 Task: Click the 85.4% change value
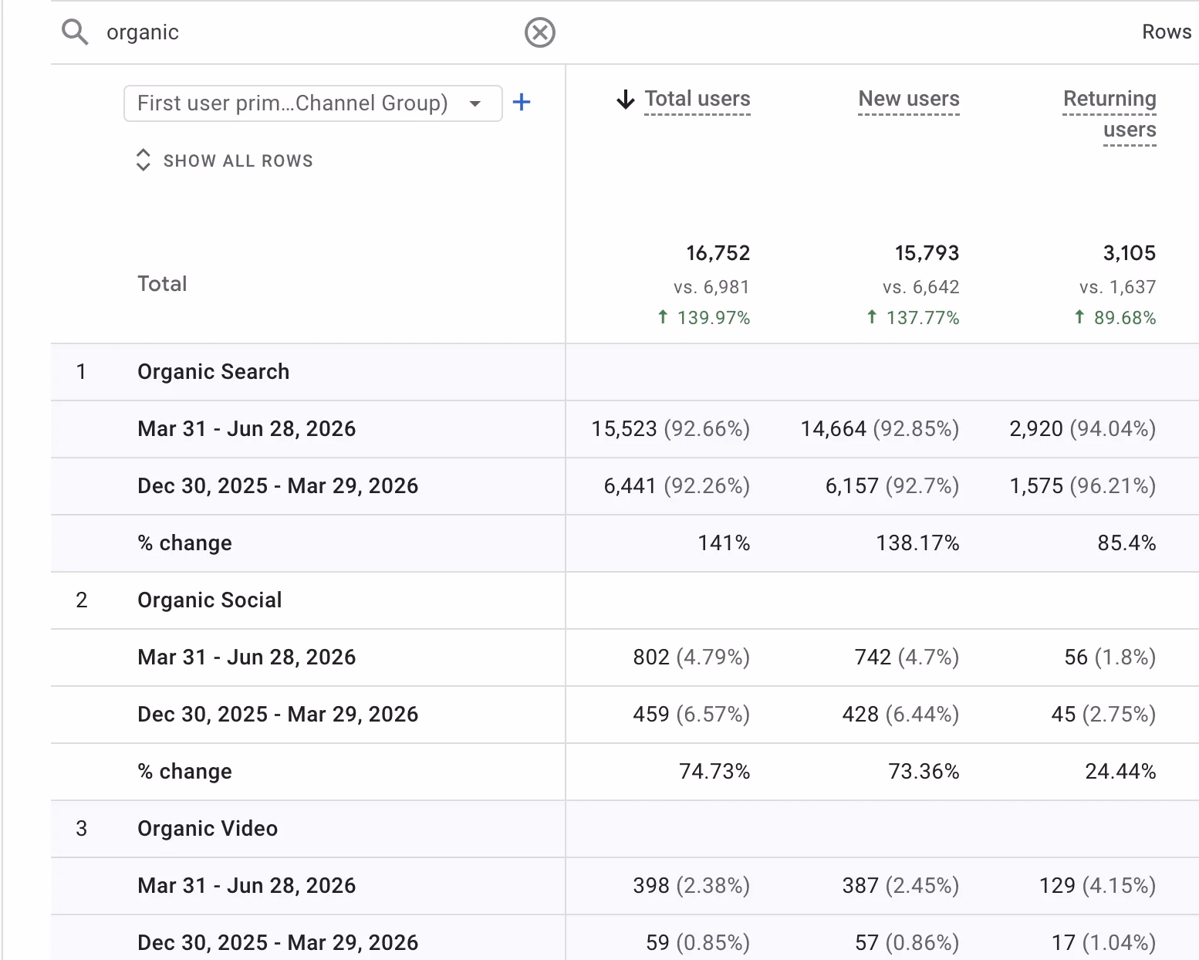[1126, 543]
